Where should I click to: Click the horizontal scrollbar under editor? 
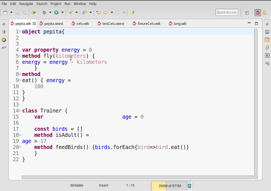pos(137,177)
